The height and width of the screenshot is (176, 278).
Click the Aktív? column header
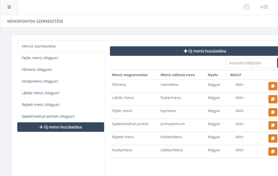[235, 75]
